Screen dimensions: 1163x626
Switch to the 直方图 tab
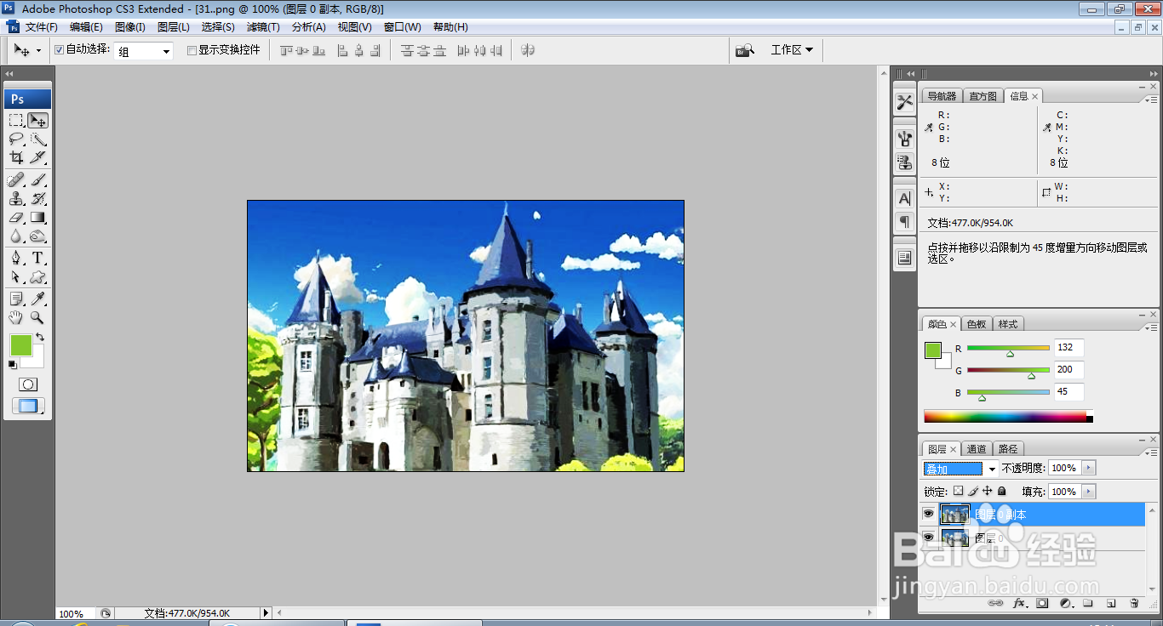(x=983, y=96)
